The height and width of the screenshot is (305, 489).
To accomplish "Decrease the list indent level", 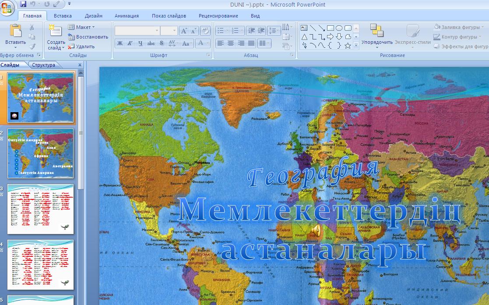I will pyautogui.click(x=251, y=30).
